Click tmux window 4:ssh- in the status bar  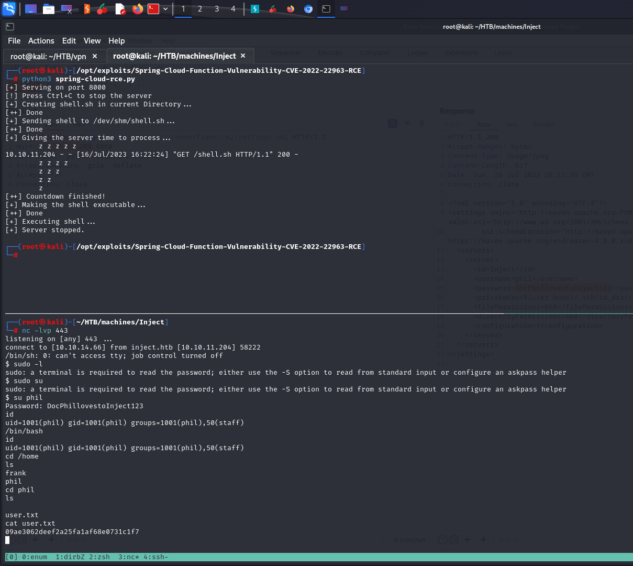(x=156, y=557)
